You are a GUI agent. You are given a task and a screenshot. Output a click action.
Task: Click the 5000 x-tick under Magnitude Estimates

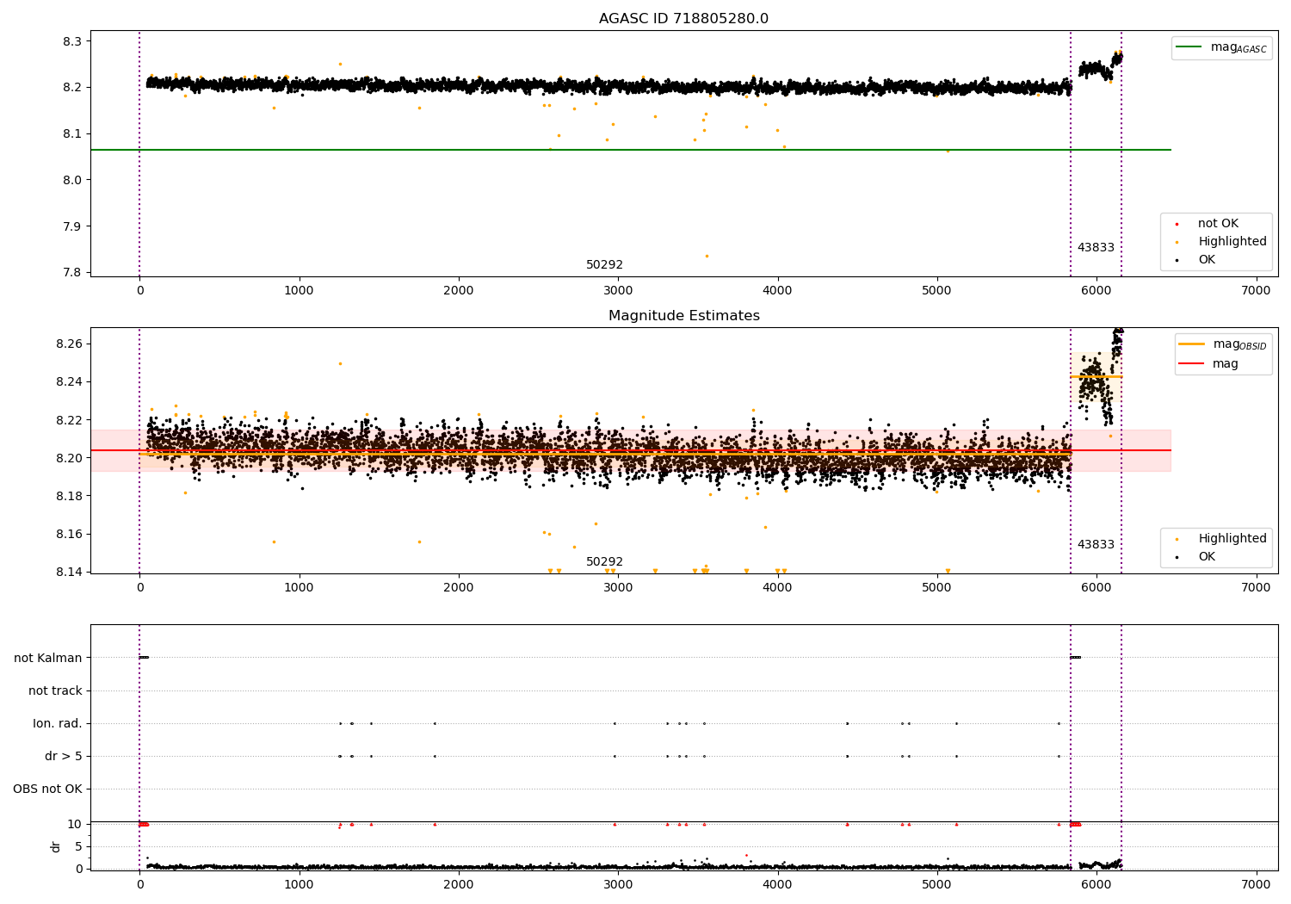click(x=936, y=588)
